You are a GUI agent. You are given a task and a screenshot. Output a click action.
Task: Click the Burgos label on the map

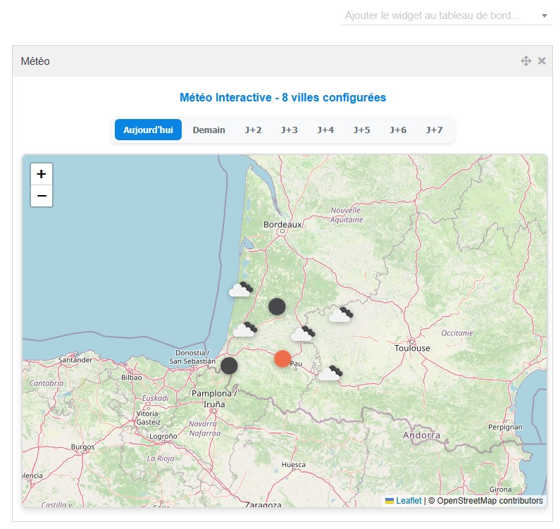(x=83, y=447)
